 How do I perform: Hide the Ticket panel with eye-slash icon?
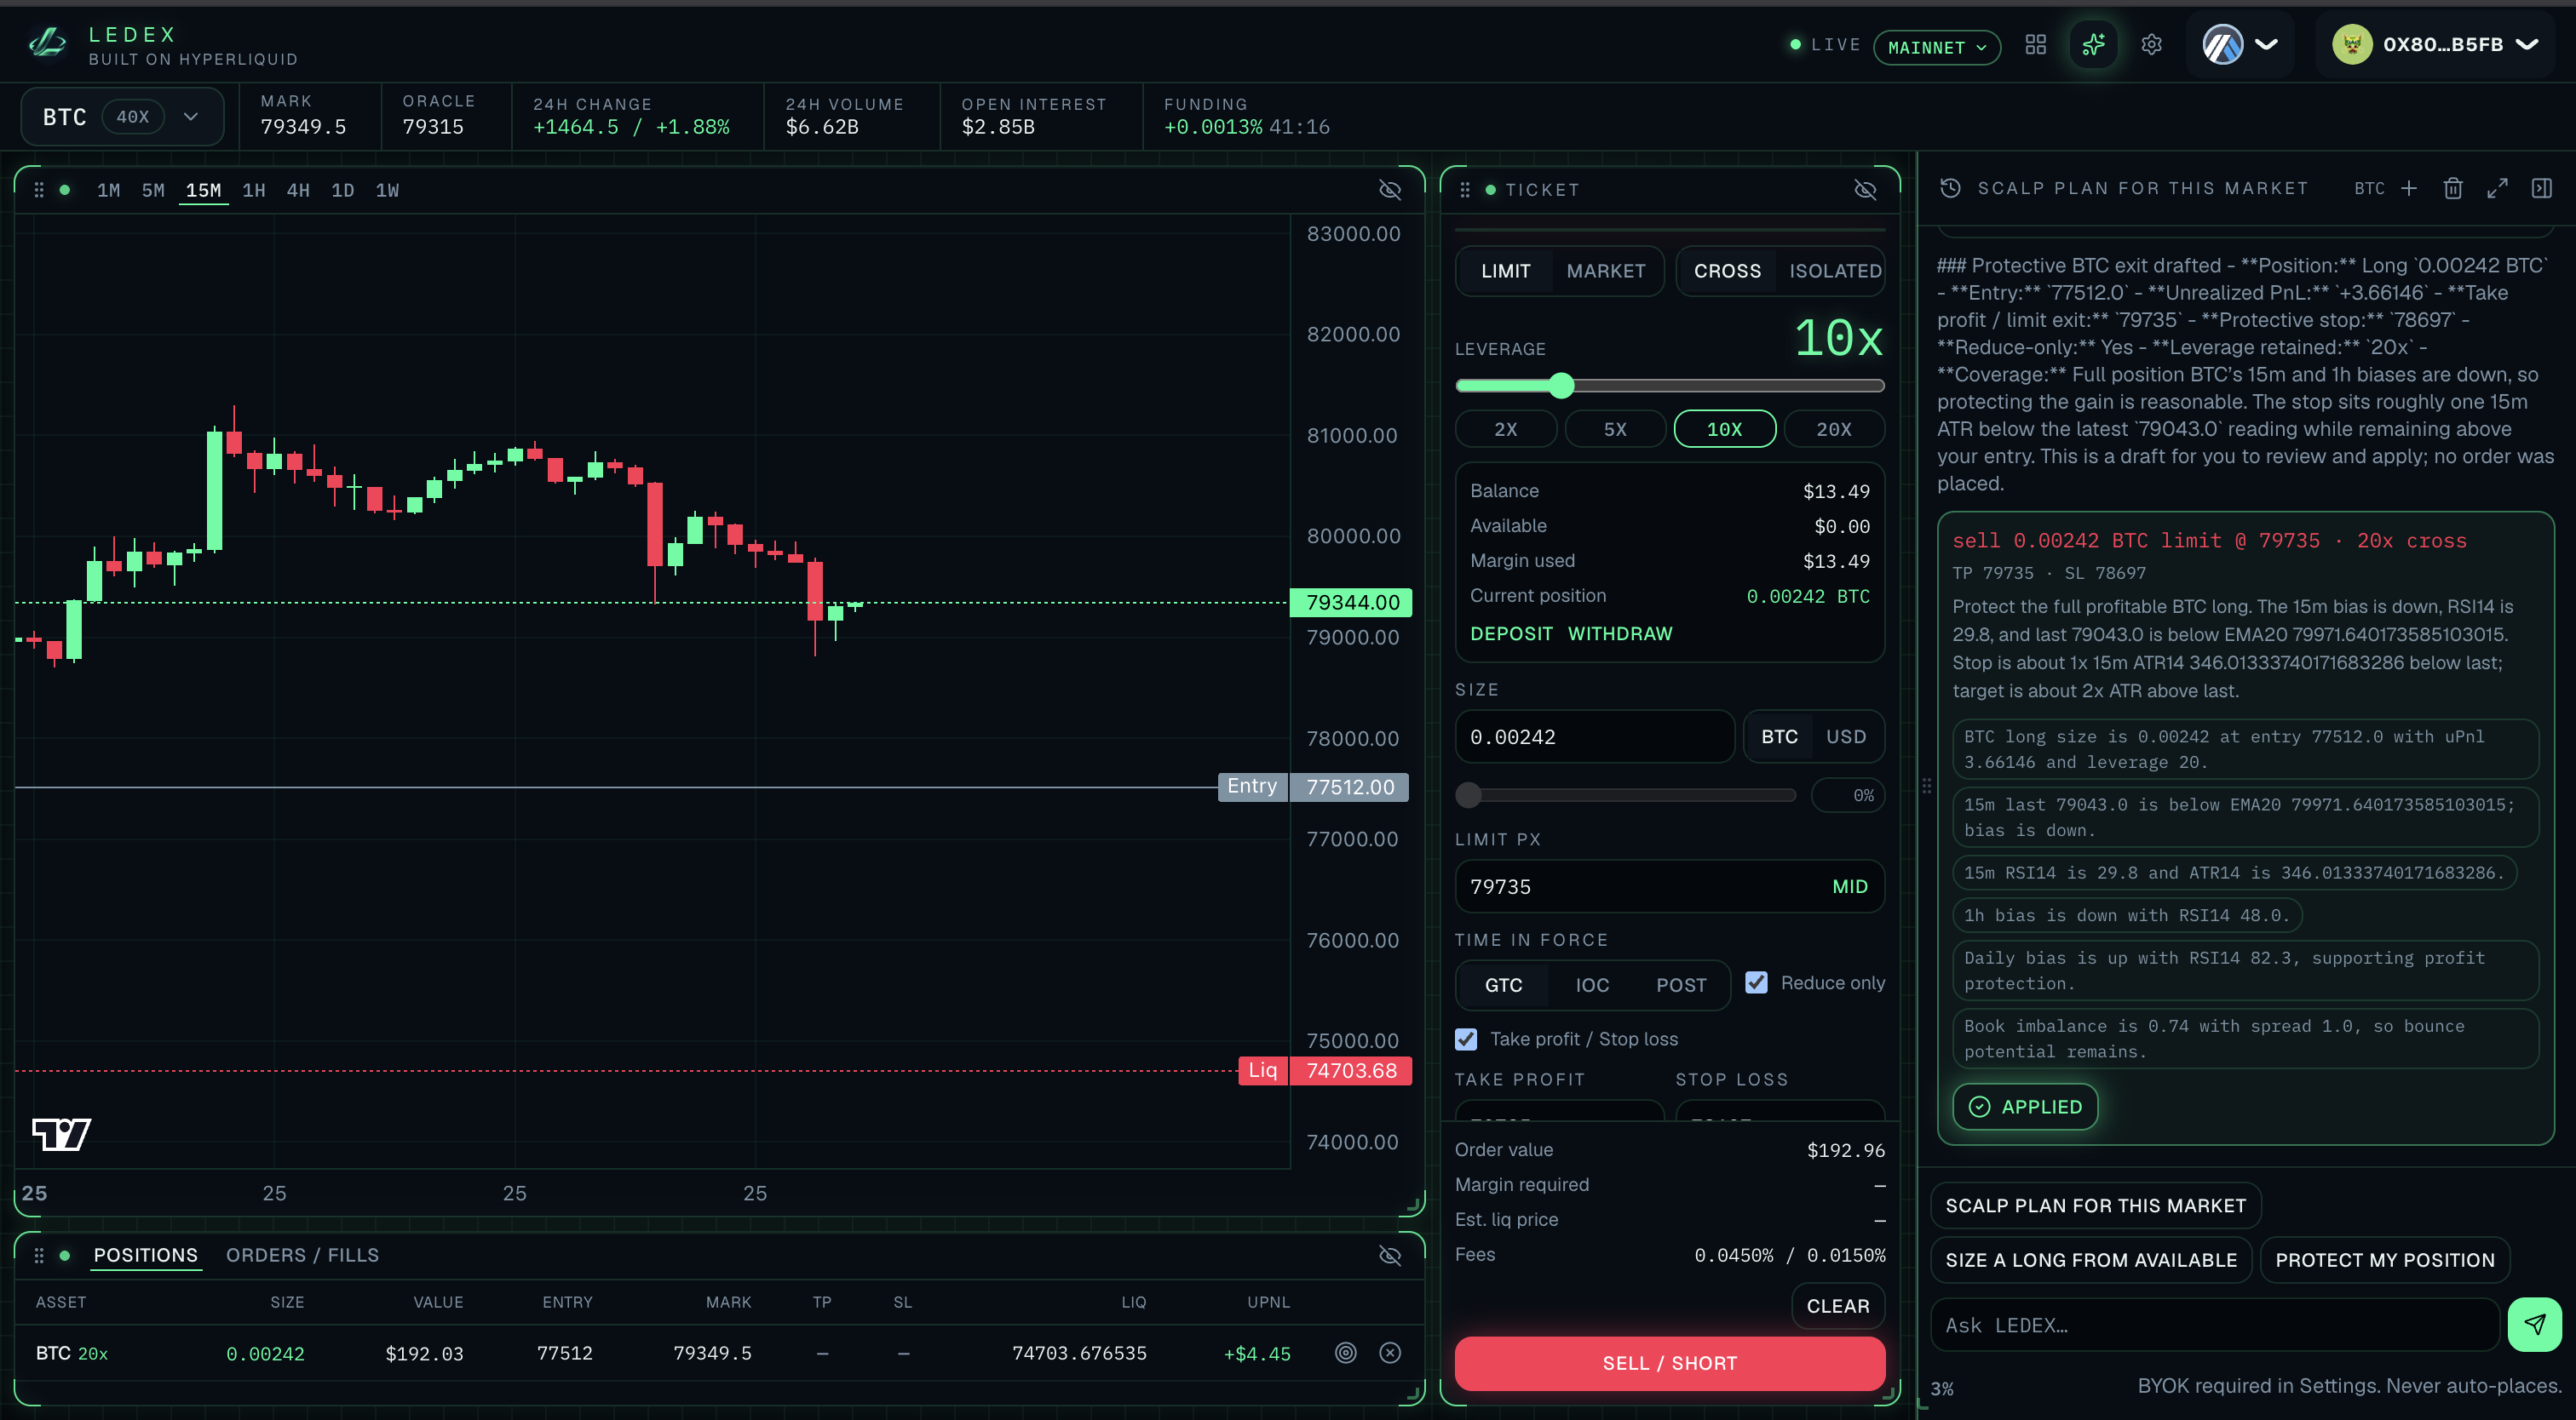point(1864,190)
